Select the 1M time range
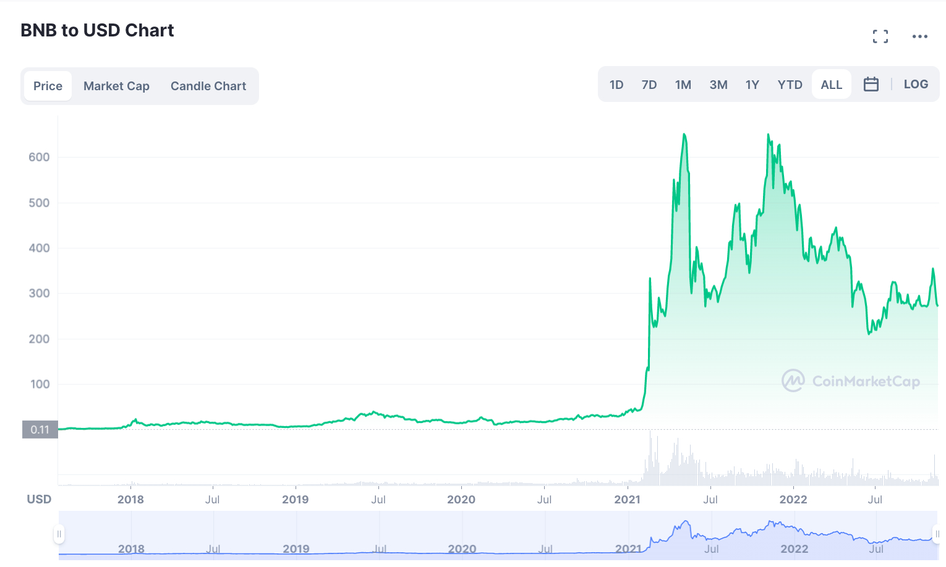This screenshot has width=946, height=567. pos(683,85)
